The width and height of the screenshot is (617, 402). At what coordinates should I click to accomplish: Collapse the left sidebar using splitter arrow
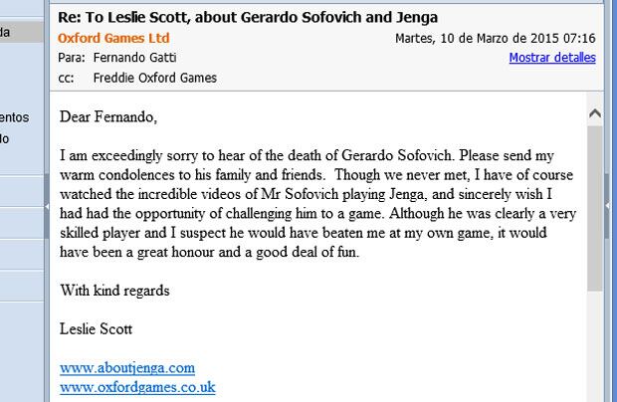click(x=47, y=205)
